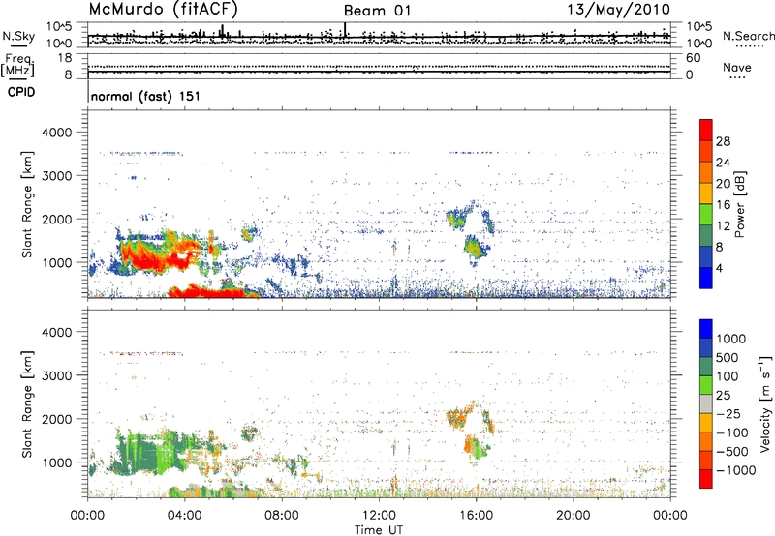
Task: Click the '1000' tick on the Velocity color bar
Action: coord(731,339)
